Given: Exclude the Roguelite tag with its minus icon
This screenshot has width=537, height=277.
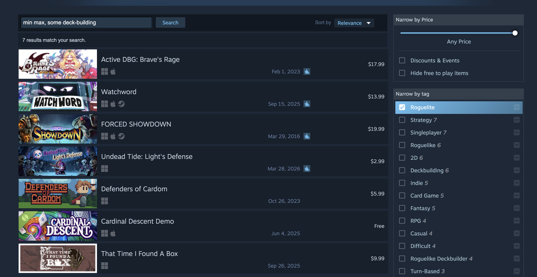Looking at the screenshot, I should 516,108.
